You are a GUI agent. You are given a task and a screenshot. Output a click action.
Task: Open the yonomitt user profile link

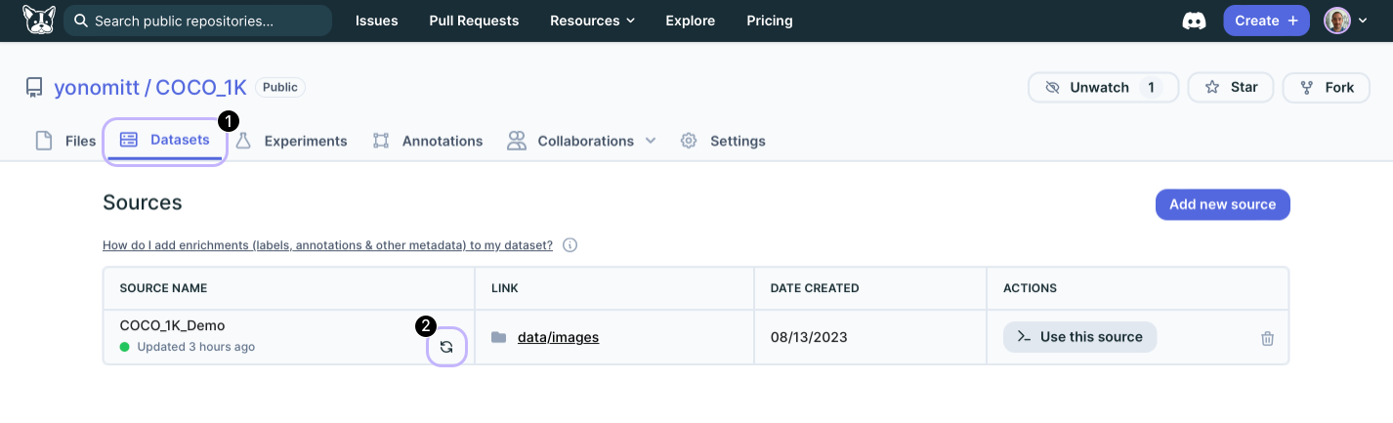(97, 88)
